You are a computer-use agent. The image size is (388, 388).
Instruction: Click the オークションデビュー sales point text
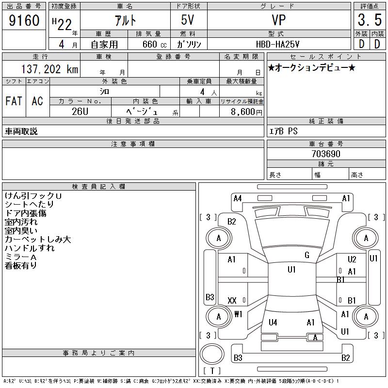click(311, 68)
